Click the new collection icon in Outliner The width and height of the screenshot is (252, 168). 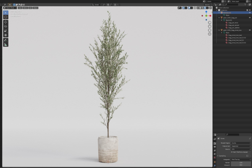(250, 5)
